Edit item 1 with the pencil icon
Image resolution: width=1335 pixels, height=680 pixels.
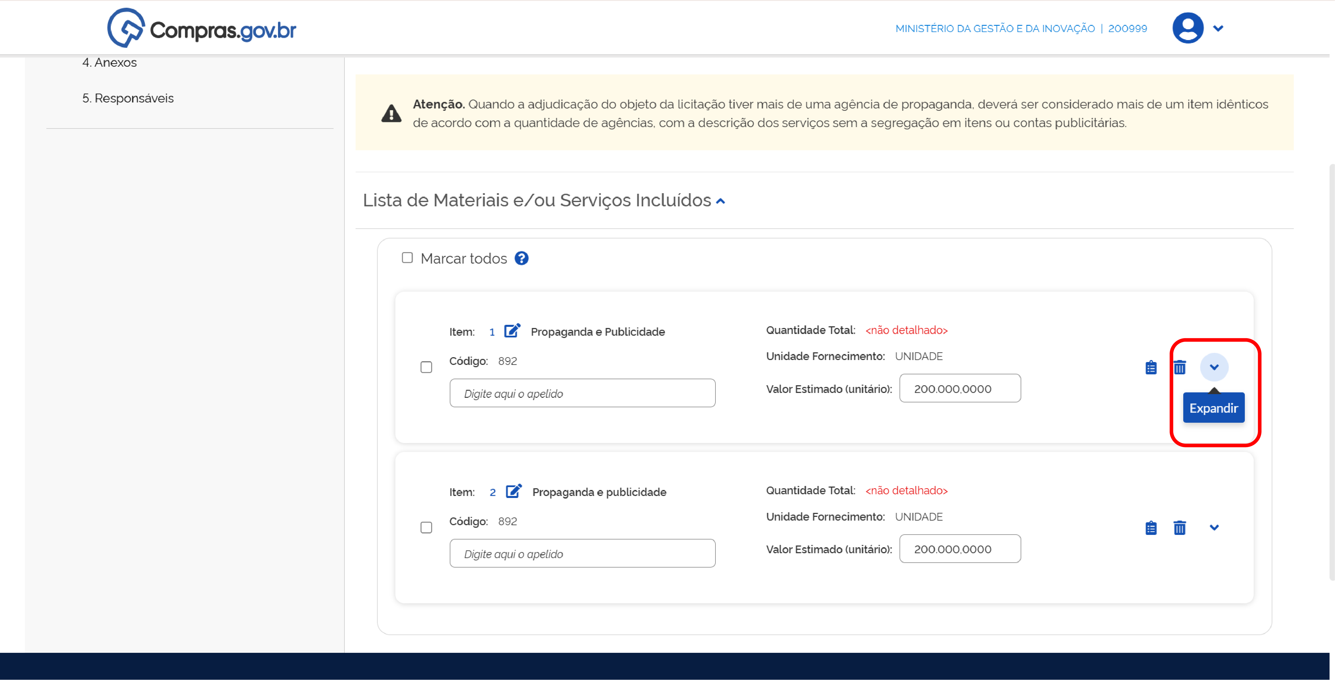pyautogui.click(x=512, y=331)
